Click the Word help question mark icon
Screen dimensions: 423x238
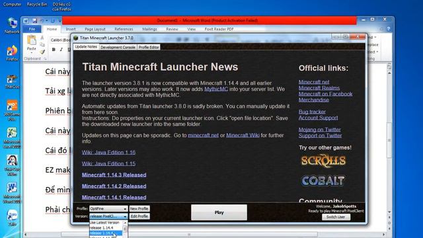(x=389, y=29)
